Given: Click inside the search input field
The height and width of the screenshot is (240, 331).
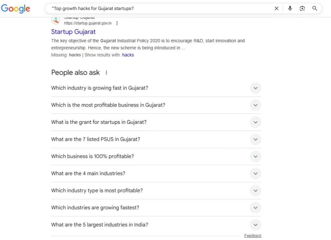Looking at the screenshot, I should click(162, 8).
